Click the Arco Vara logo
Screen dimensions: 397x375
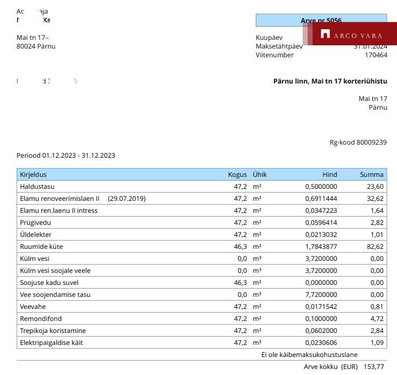(351, 34)
